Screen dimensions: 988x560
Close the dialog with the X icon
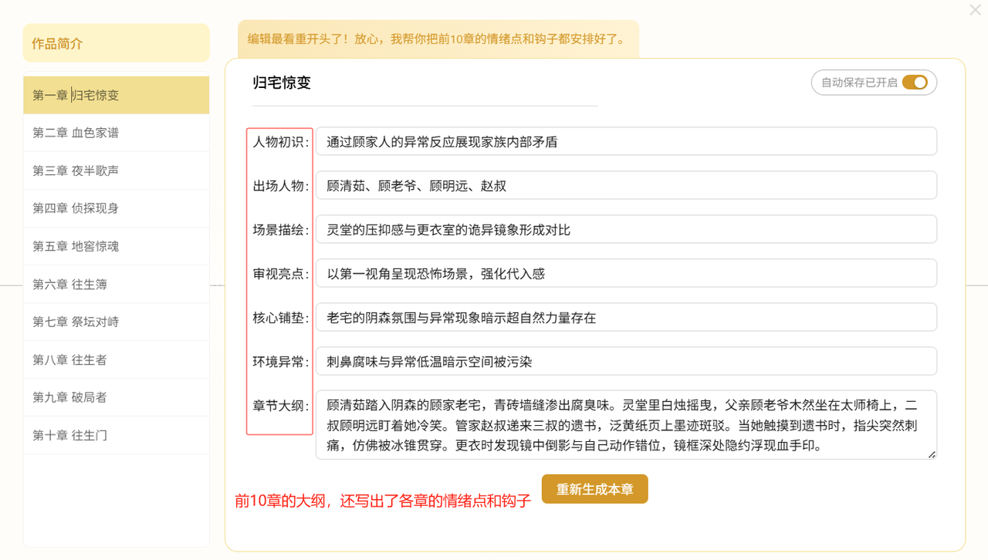click(975, 10)
